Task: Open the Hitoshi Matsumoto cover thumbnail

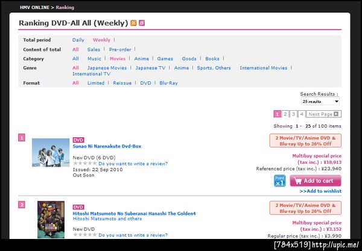Action: (51, 220)
